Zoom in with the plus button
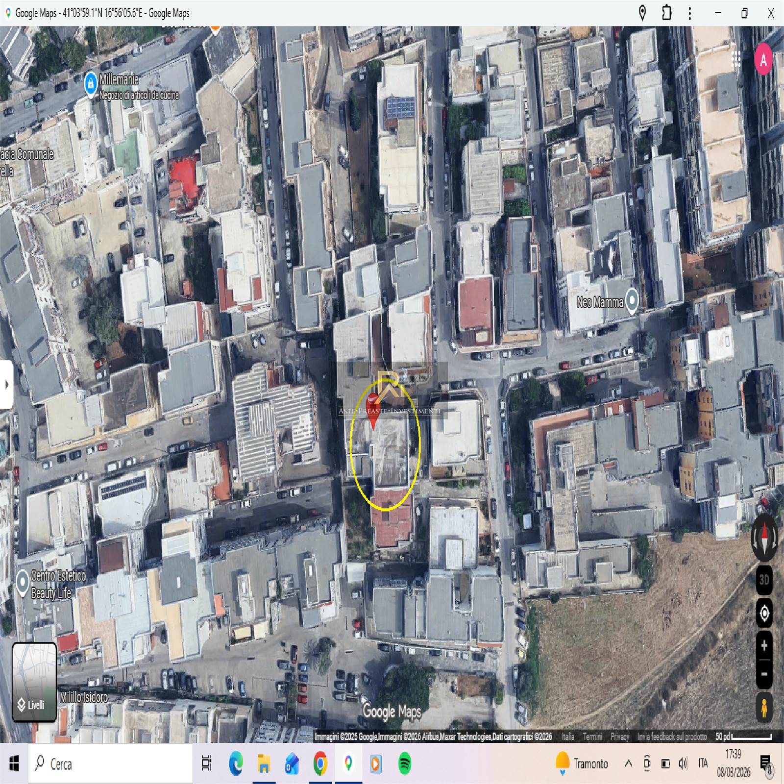 pos(764,646)
